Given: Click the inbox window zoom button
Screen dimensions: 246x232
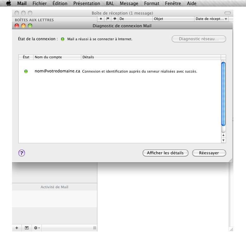Looking at the screenshot, I should 30,13.
